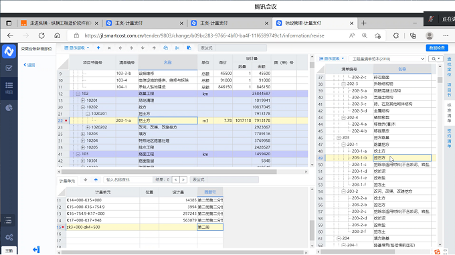455x255 pixels.
Task: Select the 计量单元 tab
Action: coord(67,181)
